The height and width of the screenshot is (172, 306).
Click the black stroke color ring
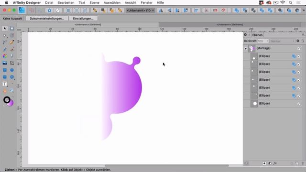click(7, 100)
